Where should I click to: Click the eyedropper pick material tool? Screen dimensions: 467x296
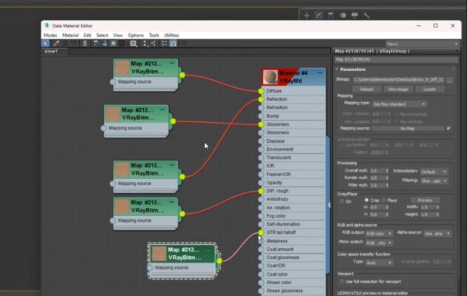[56, 43]
